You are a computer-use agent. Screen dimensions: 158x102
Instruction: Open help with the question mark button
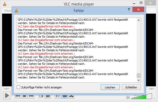[129, 9]
